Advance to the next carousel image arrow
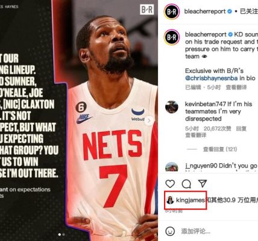Screen dimensions: 258x241 149,120
